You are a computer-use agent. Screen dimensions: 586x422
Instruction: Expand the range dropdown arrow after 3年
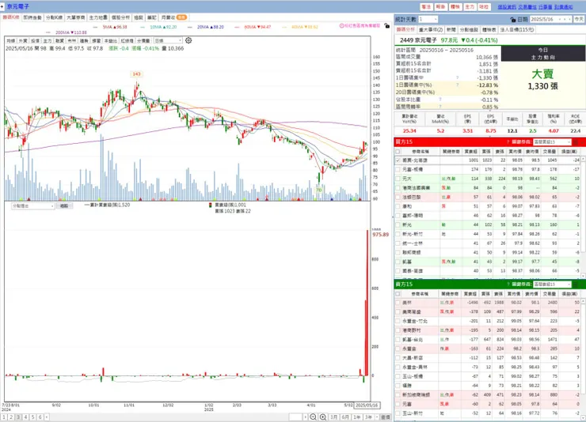pyautogui.click(x=377, y=417)
